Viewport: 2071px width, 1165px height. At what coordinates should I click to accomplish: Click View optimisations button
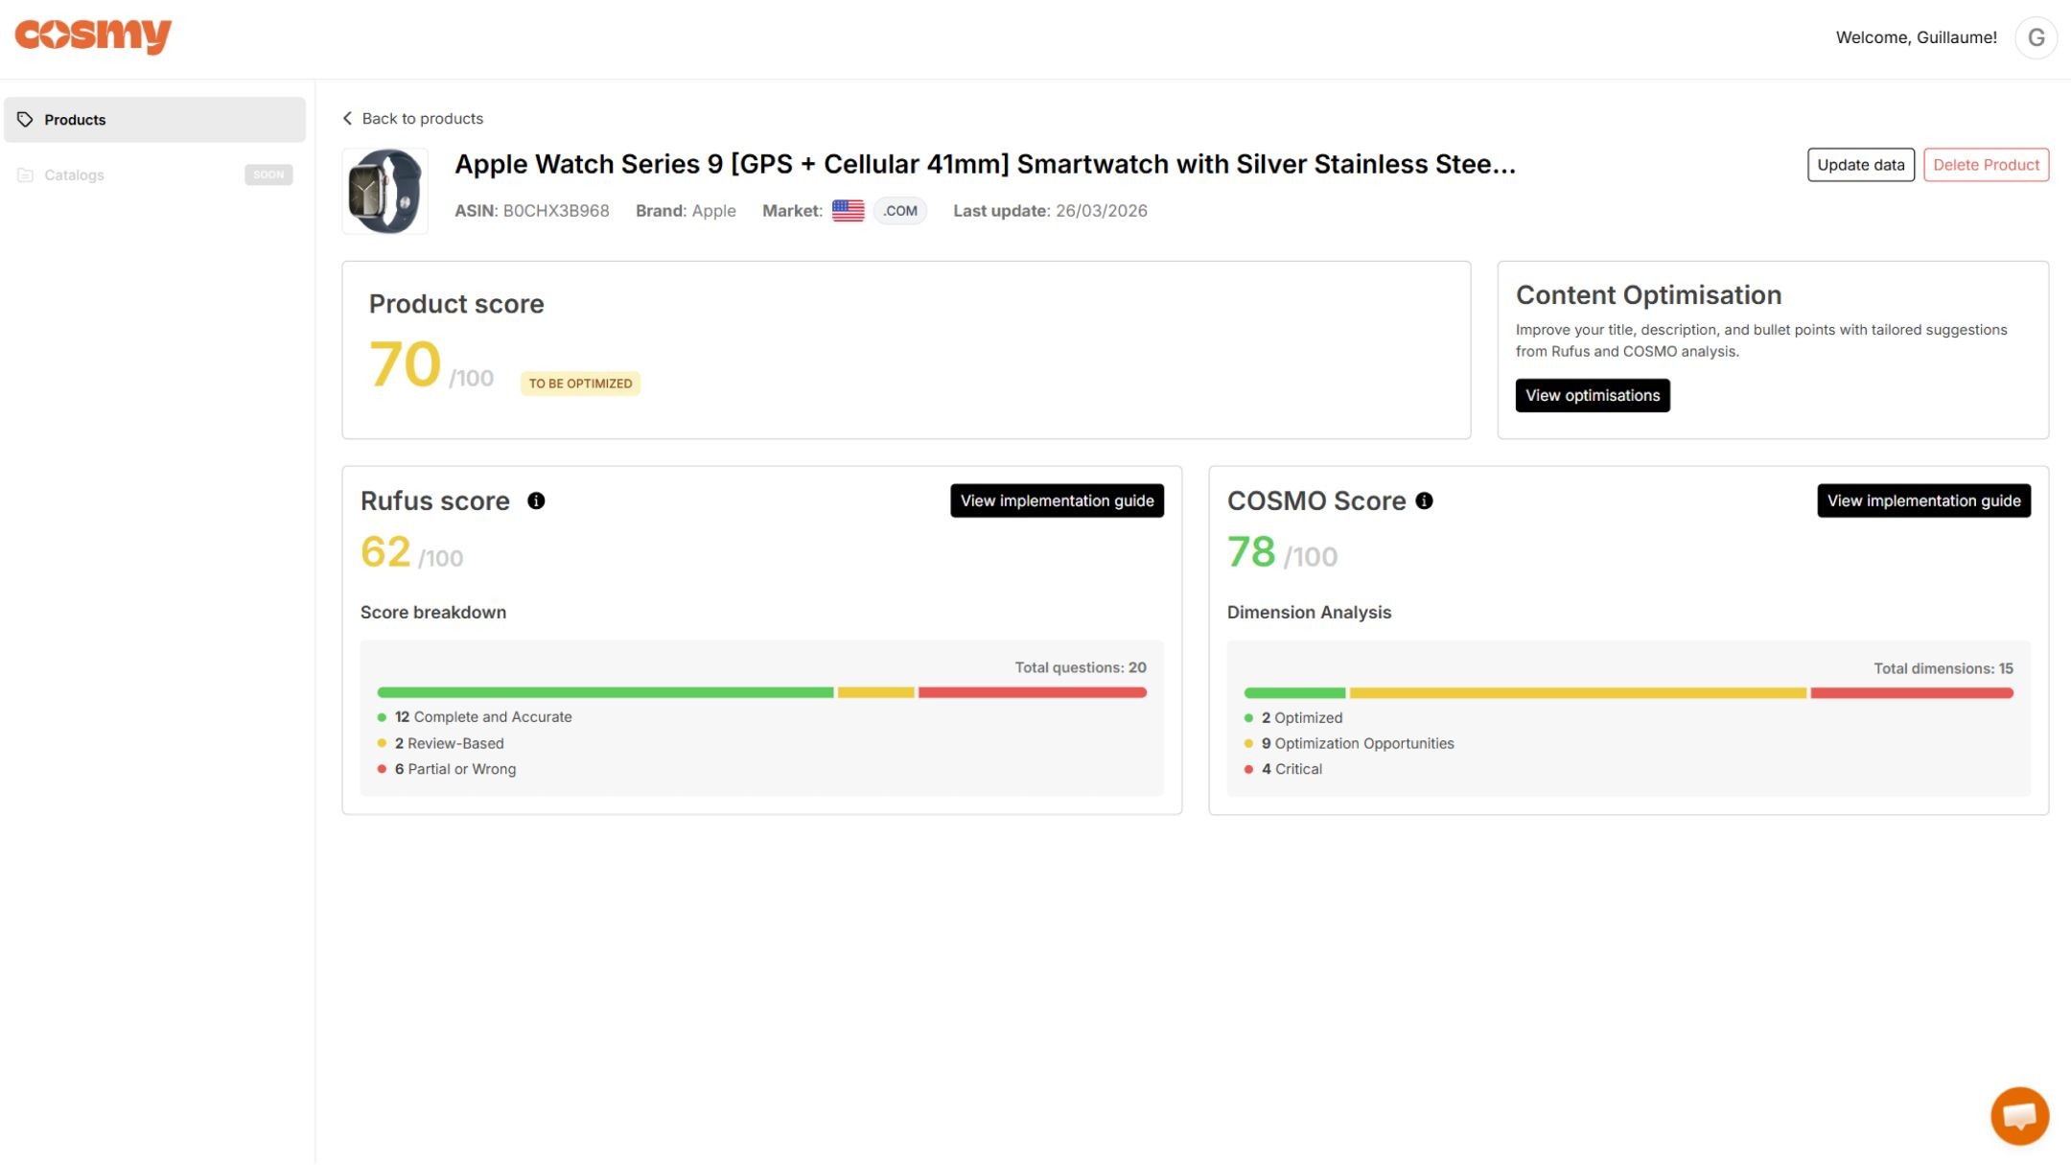1592,396
